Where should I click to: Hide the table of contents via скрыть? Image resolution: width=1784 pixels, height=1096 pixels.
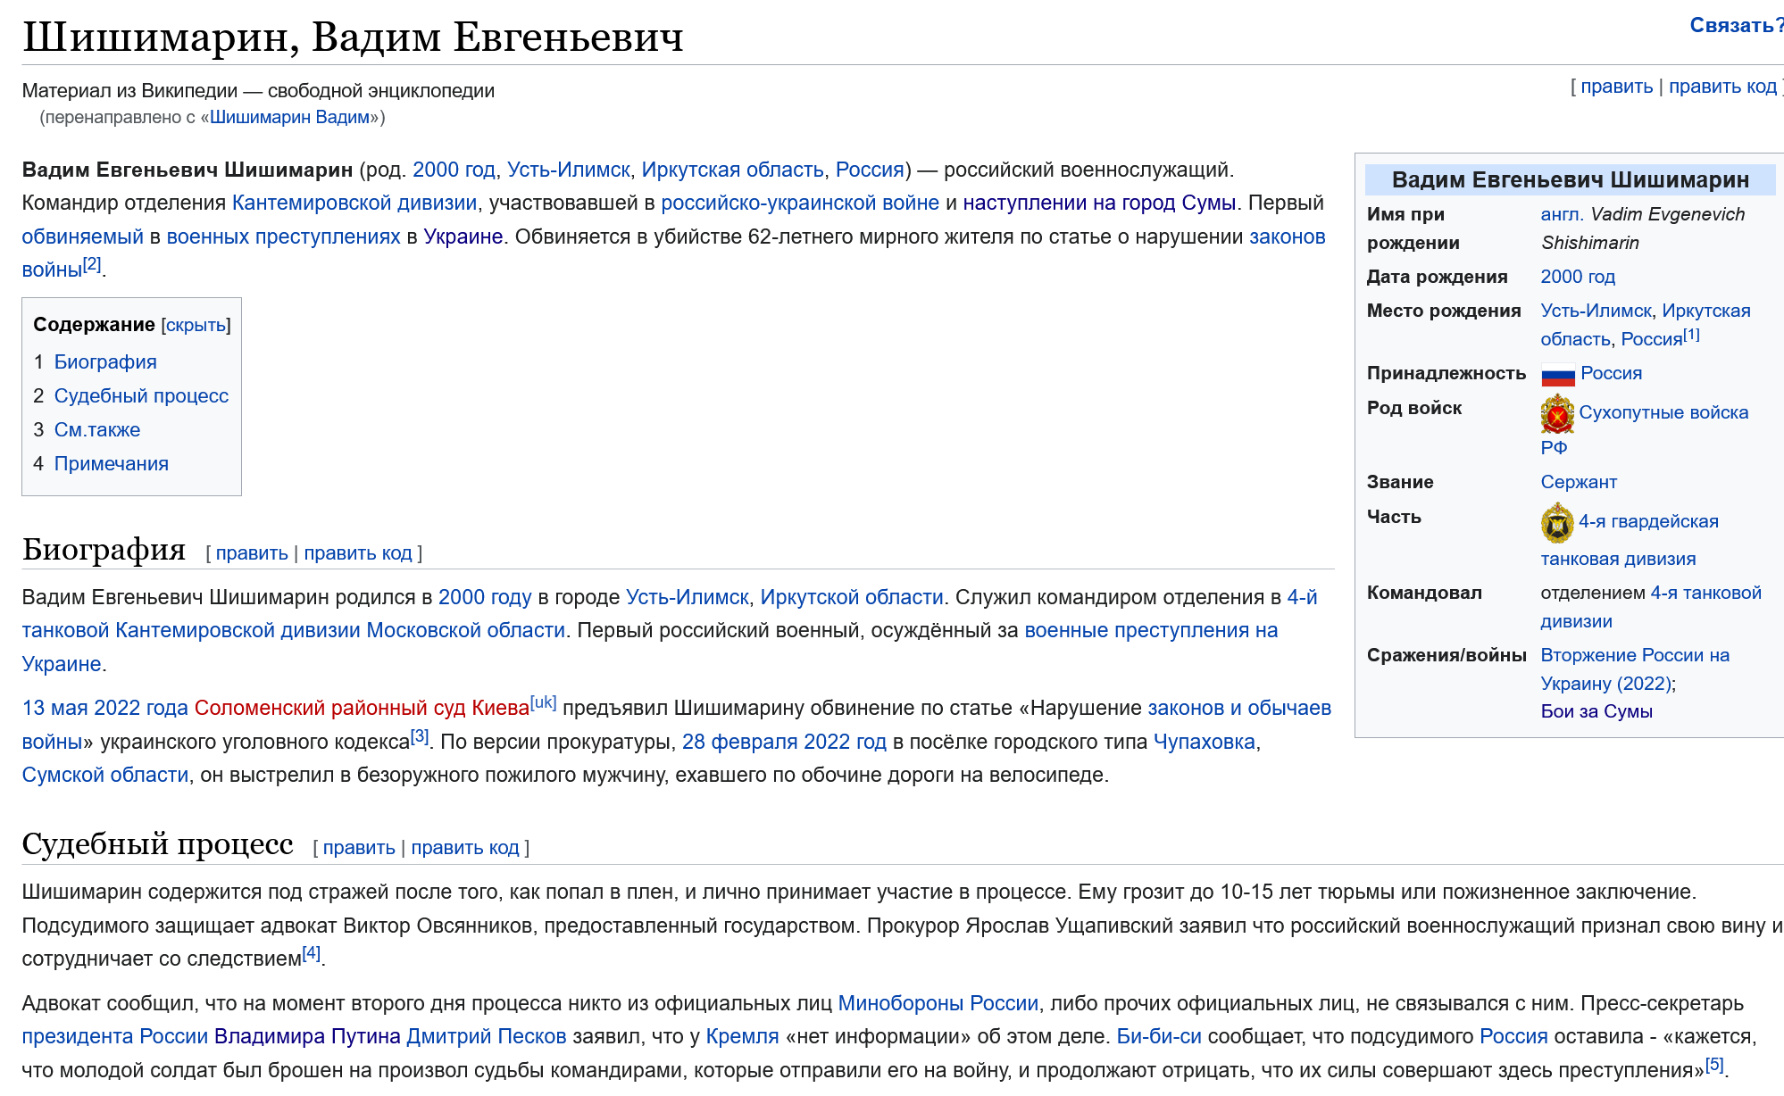click(x=196, y=325)
